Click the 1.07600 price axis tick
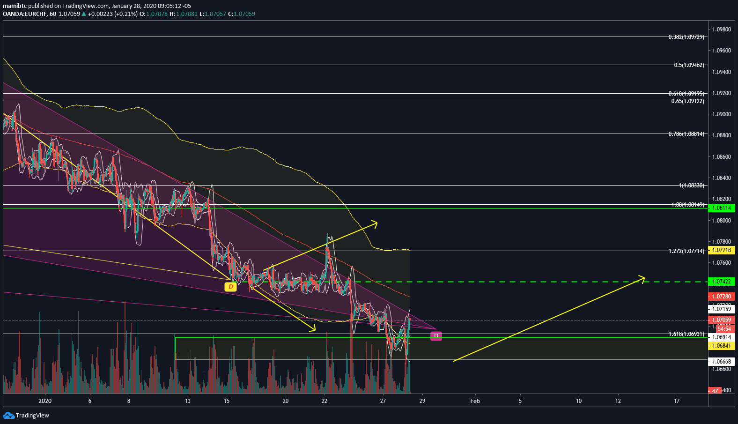738x424 pixels. pos(722,263)
